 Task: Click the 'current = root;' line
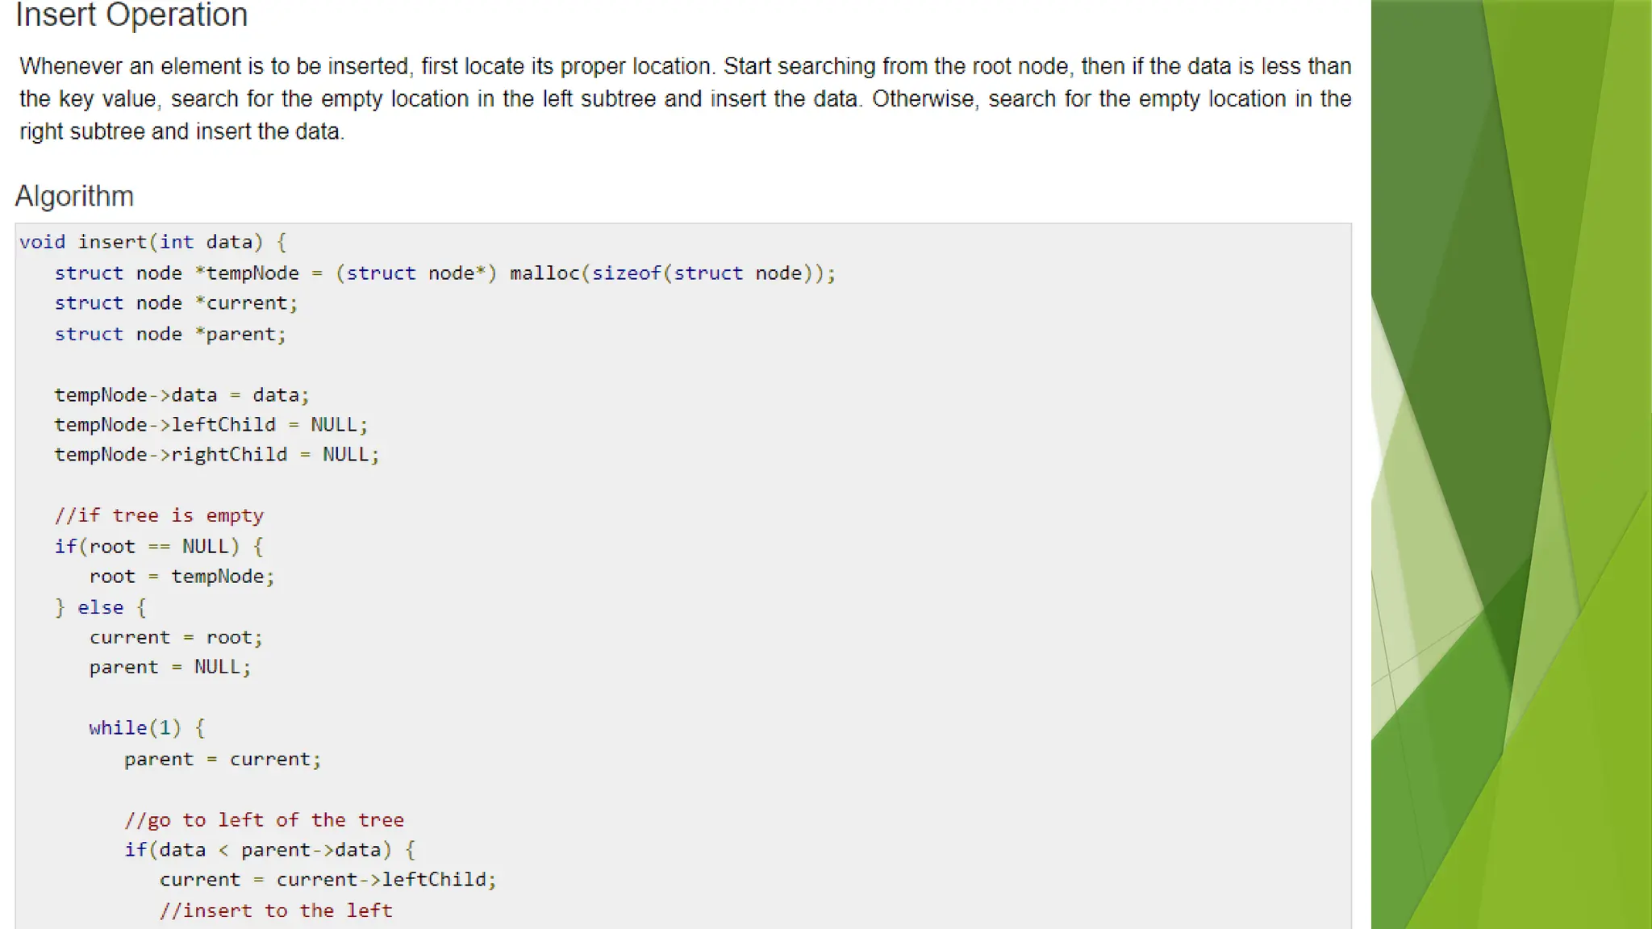coord(176,638)
